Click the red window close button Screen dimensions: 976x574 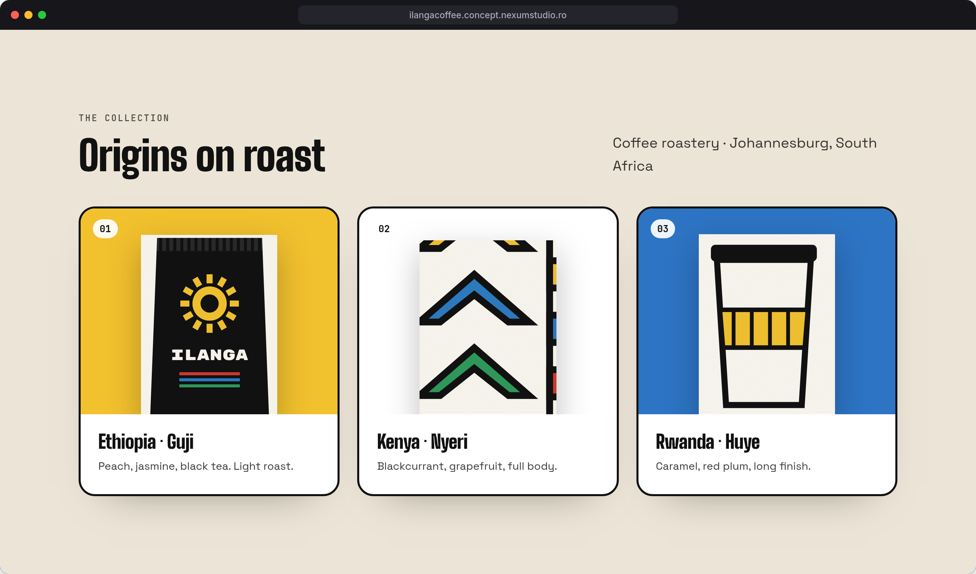[15, 15]
